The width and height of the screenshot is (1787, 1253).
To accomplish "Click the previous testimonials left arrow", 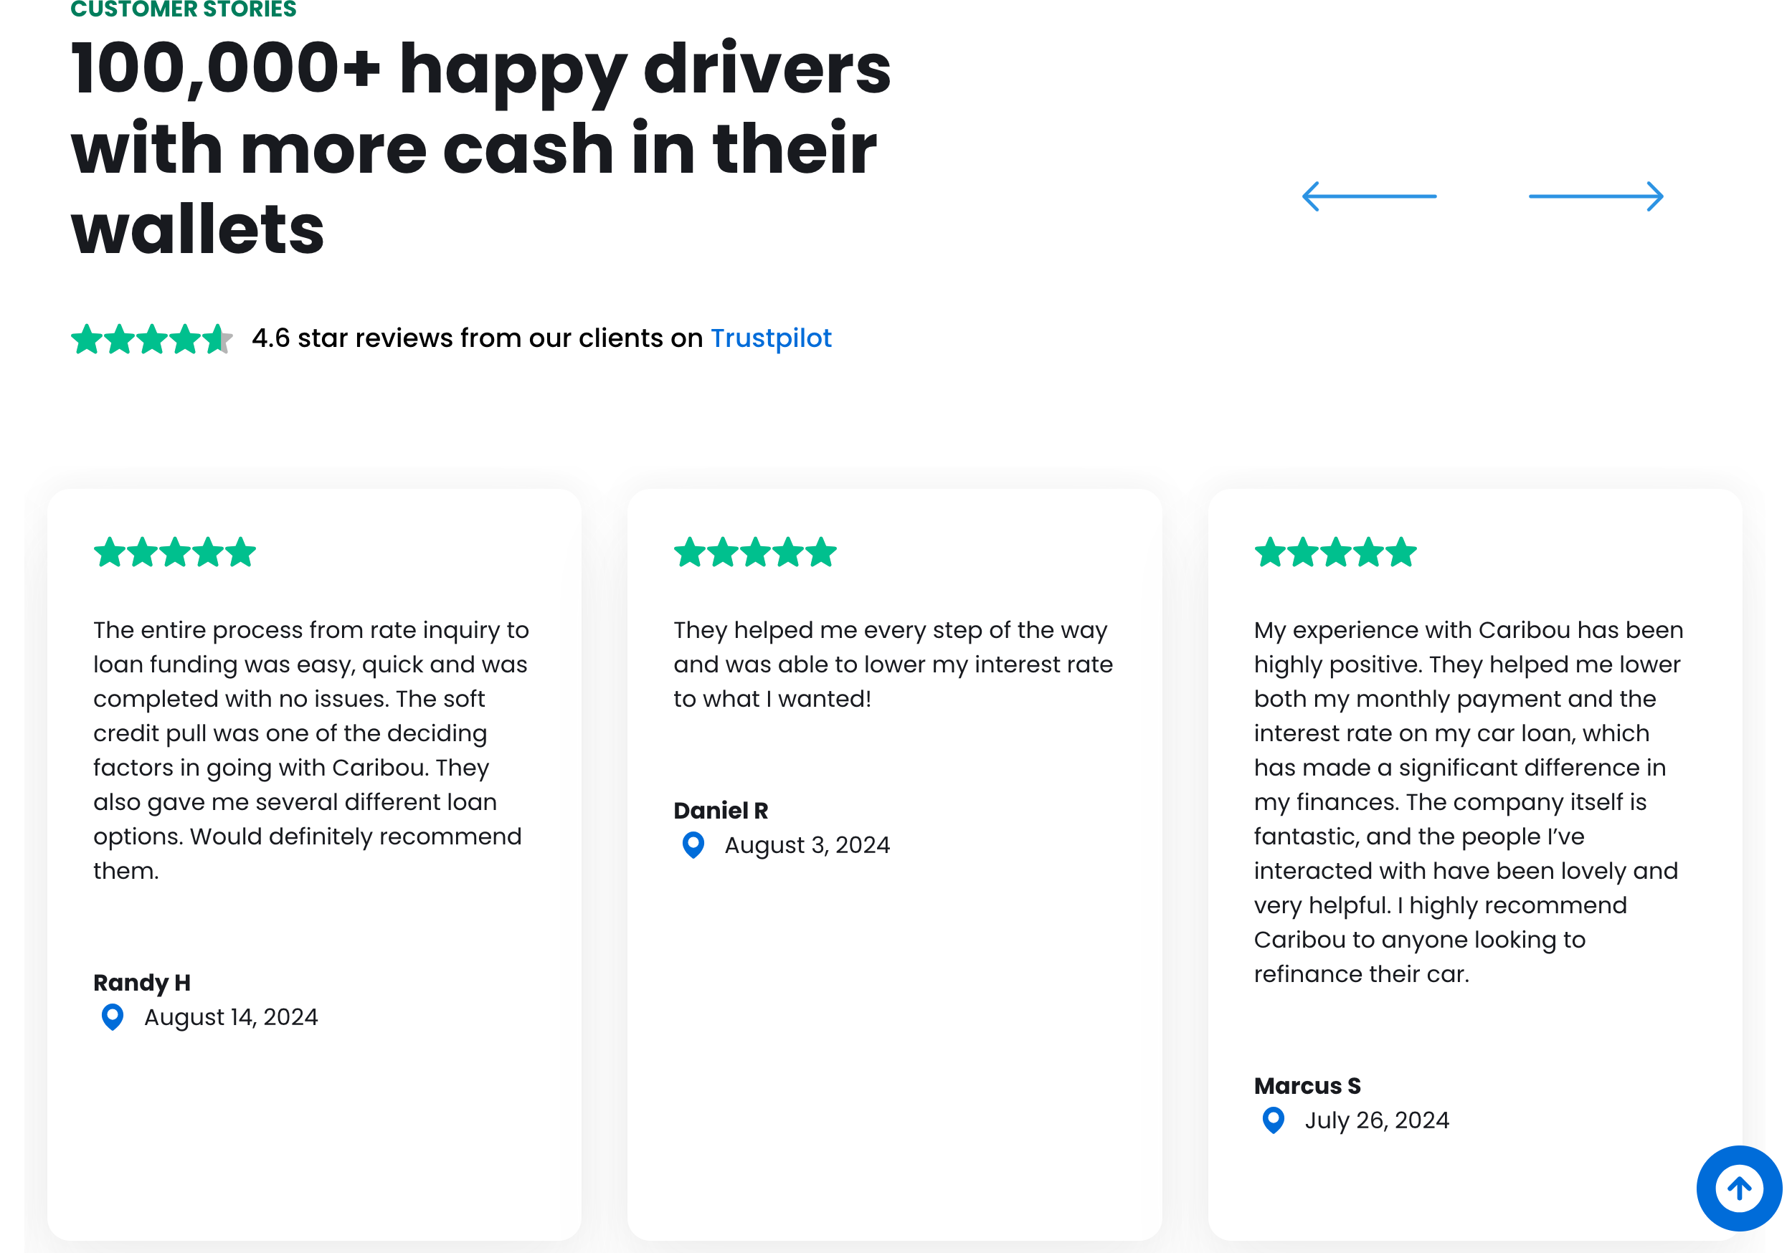I will tap(1369, 196).
